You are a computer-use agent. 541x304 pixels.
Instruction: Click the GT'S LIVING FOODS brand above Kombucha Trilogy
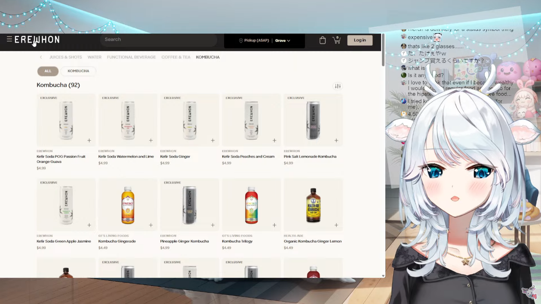237,236
